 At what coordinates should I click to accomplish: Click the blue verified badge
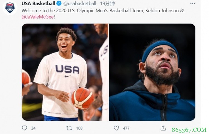point(59,4)
